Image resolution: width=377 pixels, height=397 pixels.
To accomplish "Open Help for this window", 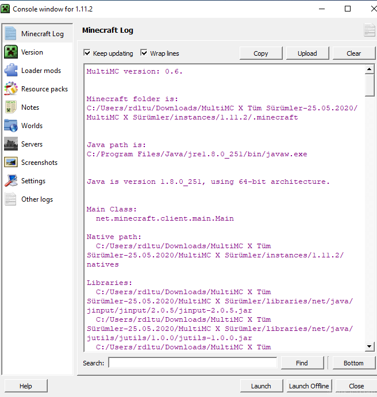I will (26, 386).
